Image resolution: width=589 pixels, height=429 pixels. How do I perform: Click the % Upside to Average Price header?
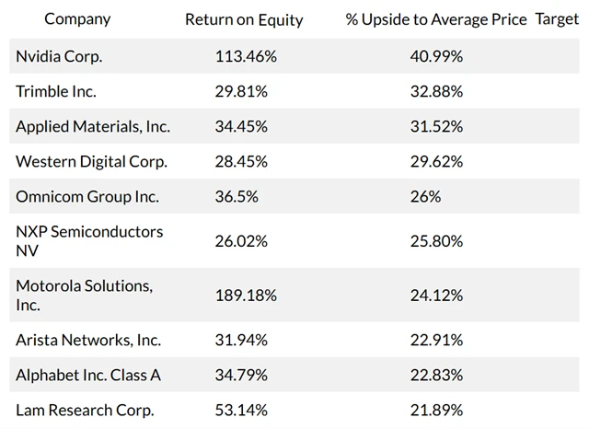pos(436,19)
